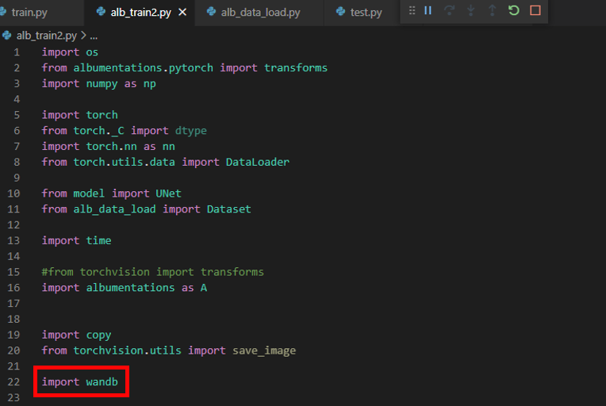Click 'albumentations as A' on line 16
This screenshot has width=606, height=406.
coord(147,288)
